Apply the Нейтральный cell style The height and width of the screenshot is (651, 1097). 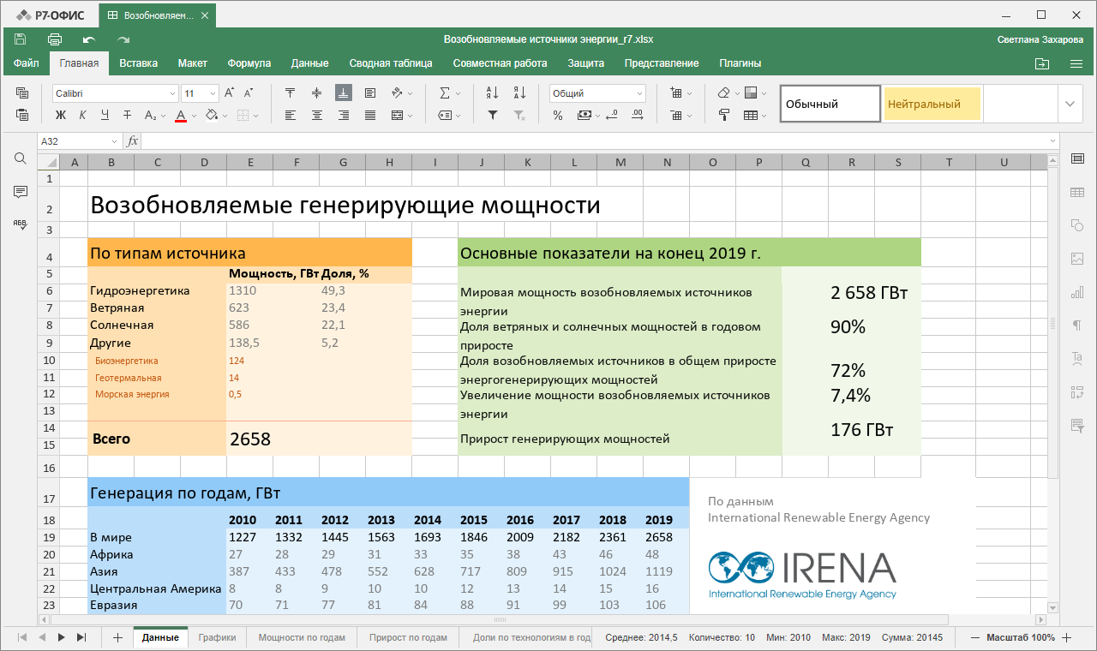[932, 104]
